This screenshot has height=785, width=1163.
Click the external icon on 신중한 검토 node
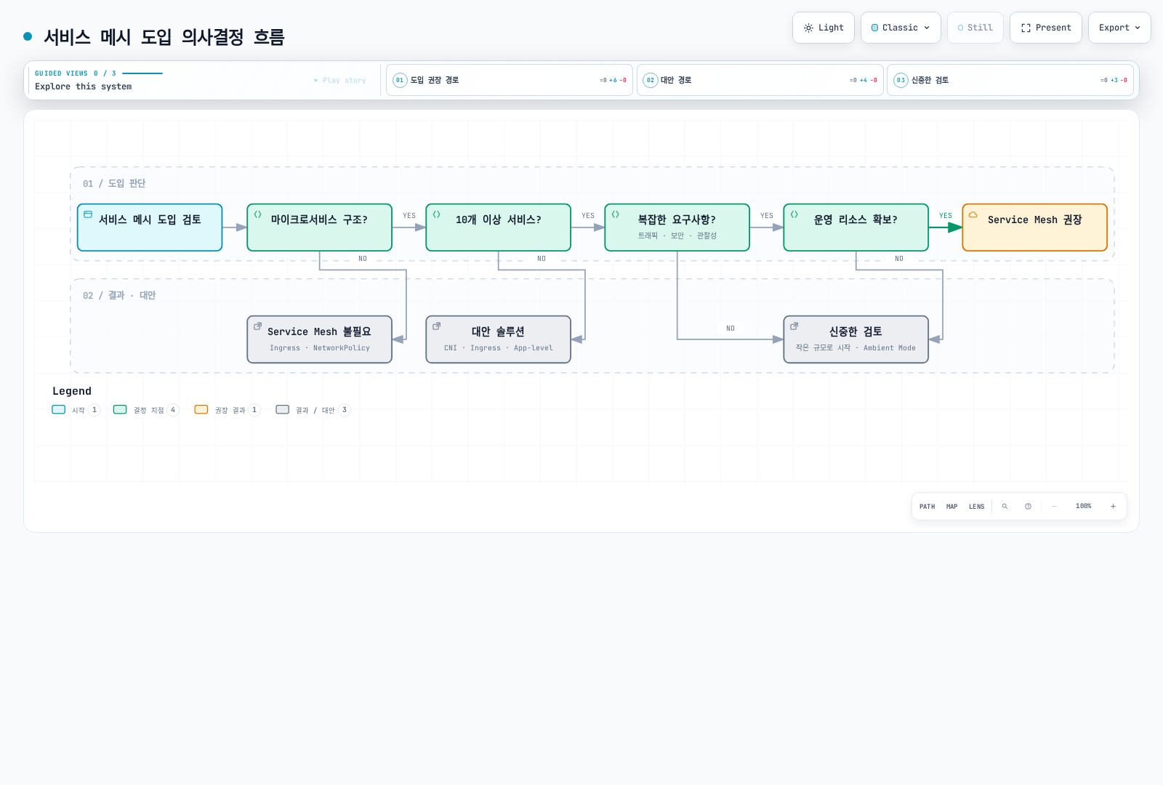coord(794,326)
